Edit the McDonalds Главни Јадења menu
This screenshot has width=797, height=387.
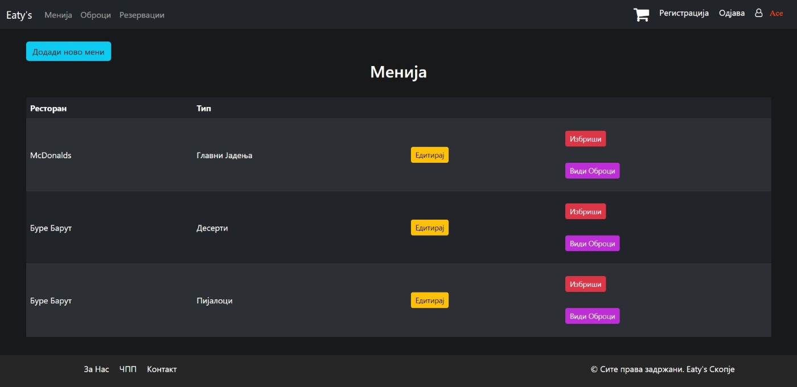[x=429, y=155]
